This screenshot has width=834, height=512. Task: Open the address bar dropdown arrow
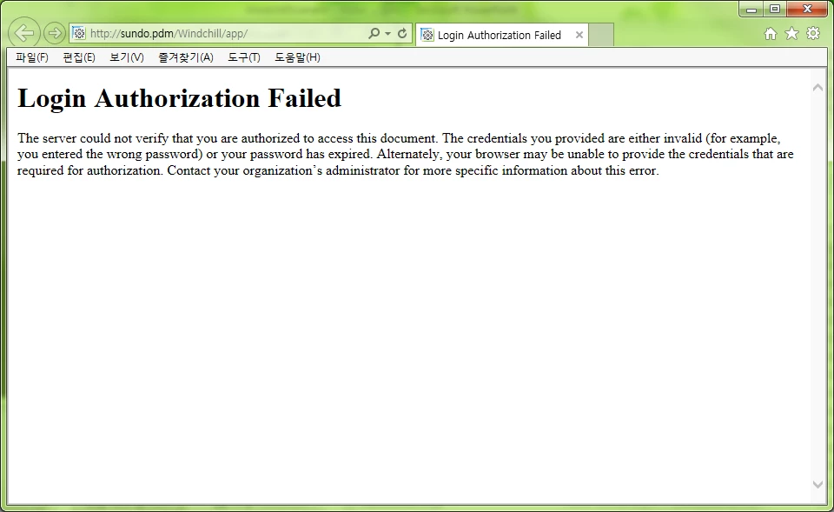pyautogui.click(x=387, y=34)
